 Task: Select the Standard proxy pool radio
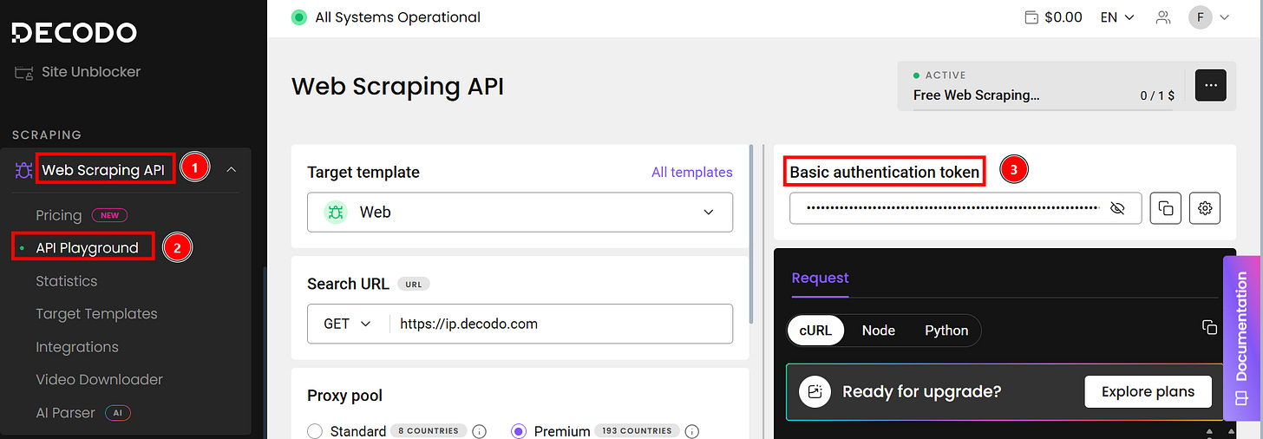[x=315, y=431]
